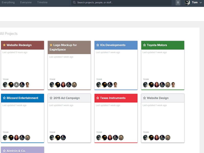Click 'Last updated 5 hours ago' in Website Redesign
This screenshot has height=153, width=204.
(x=15, y=52)
